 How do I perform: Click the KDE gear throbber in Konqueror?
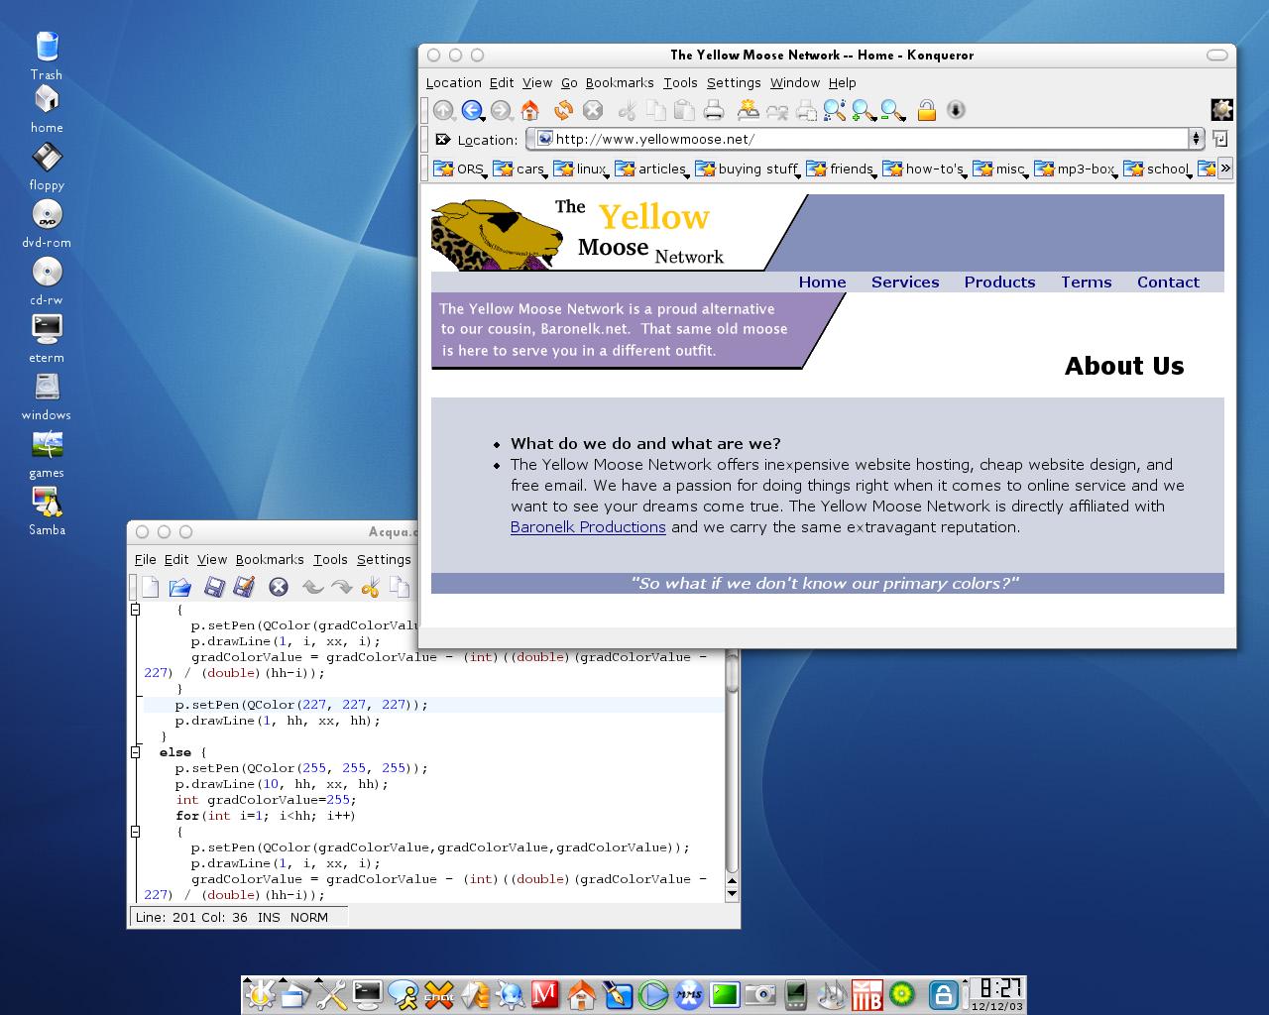(1221, 110)
